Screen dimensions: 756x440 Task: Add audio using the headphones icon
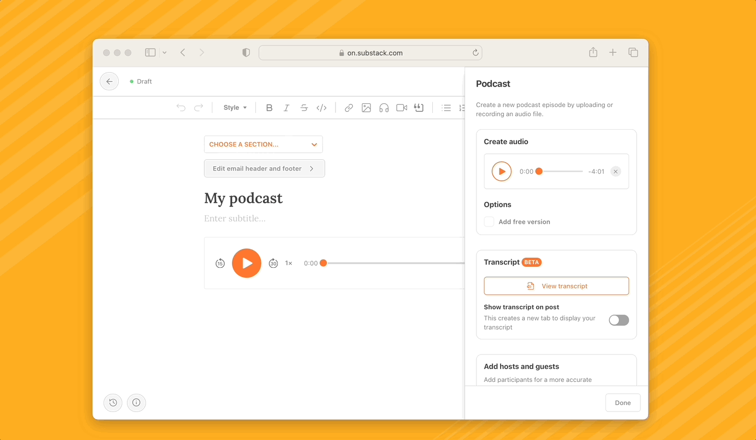point(383,108)
